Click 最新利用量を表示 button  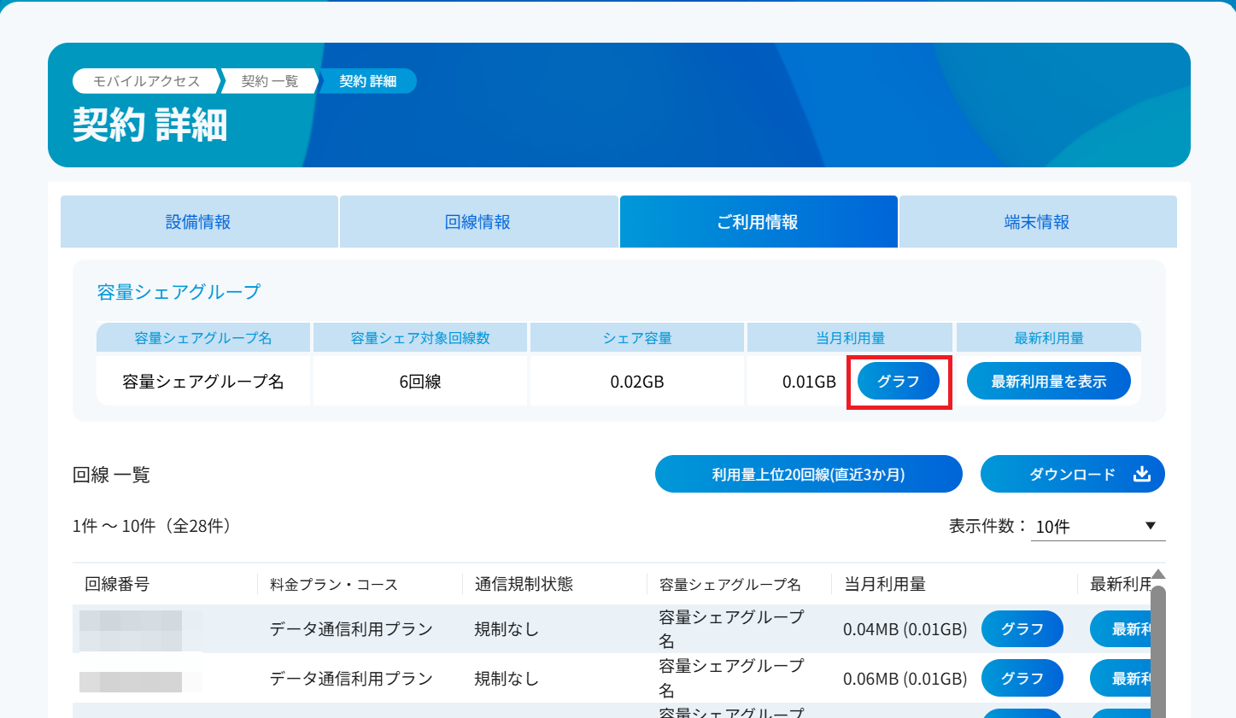pyautogui.click(x=1049, y=382)
